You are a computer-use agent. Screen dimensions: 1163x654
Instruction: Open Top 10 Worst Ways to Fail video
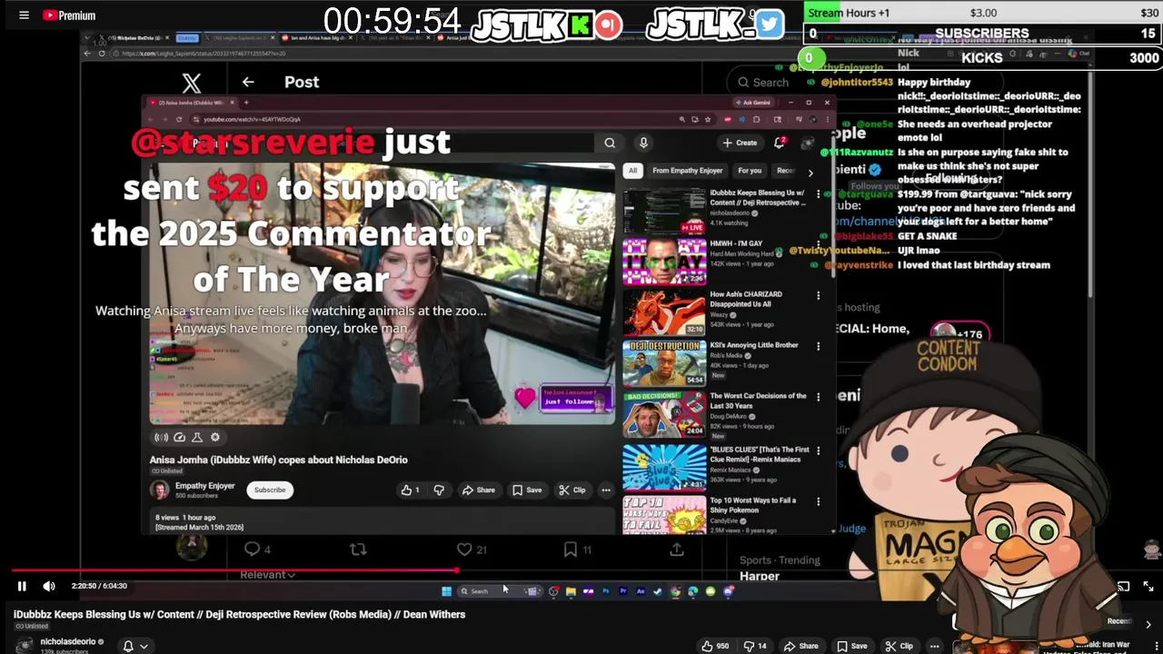(664, 514)
